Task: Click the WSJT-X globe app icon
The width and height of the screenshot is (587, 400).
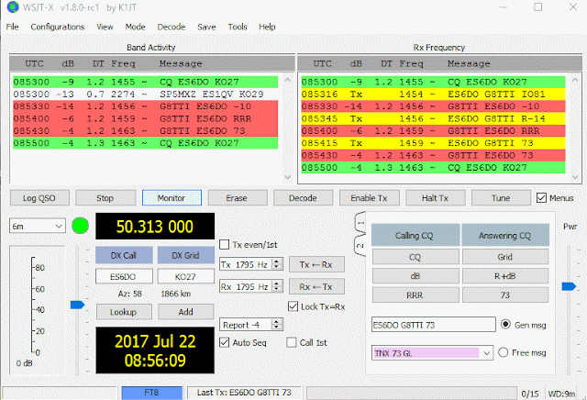Action: 12,7
